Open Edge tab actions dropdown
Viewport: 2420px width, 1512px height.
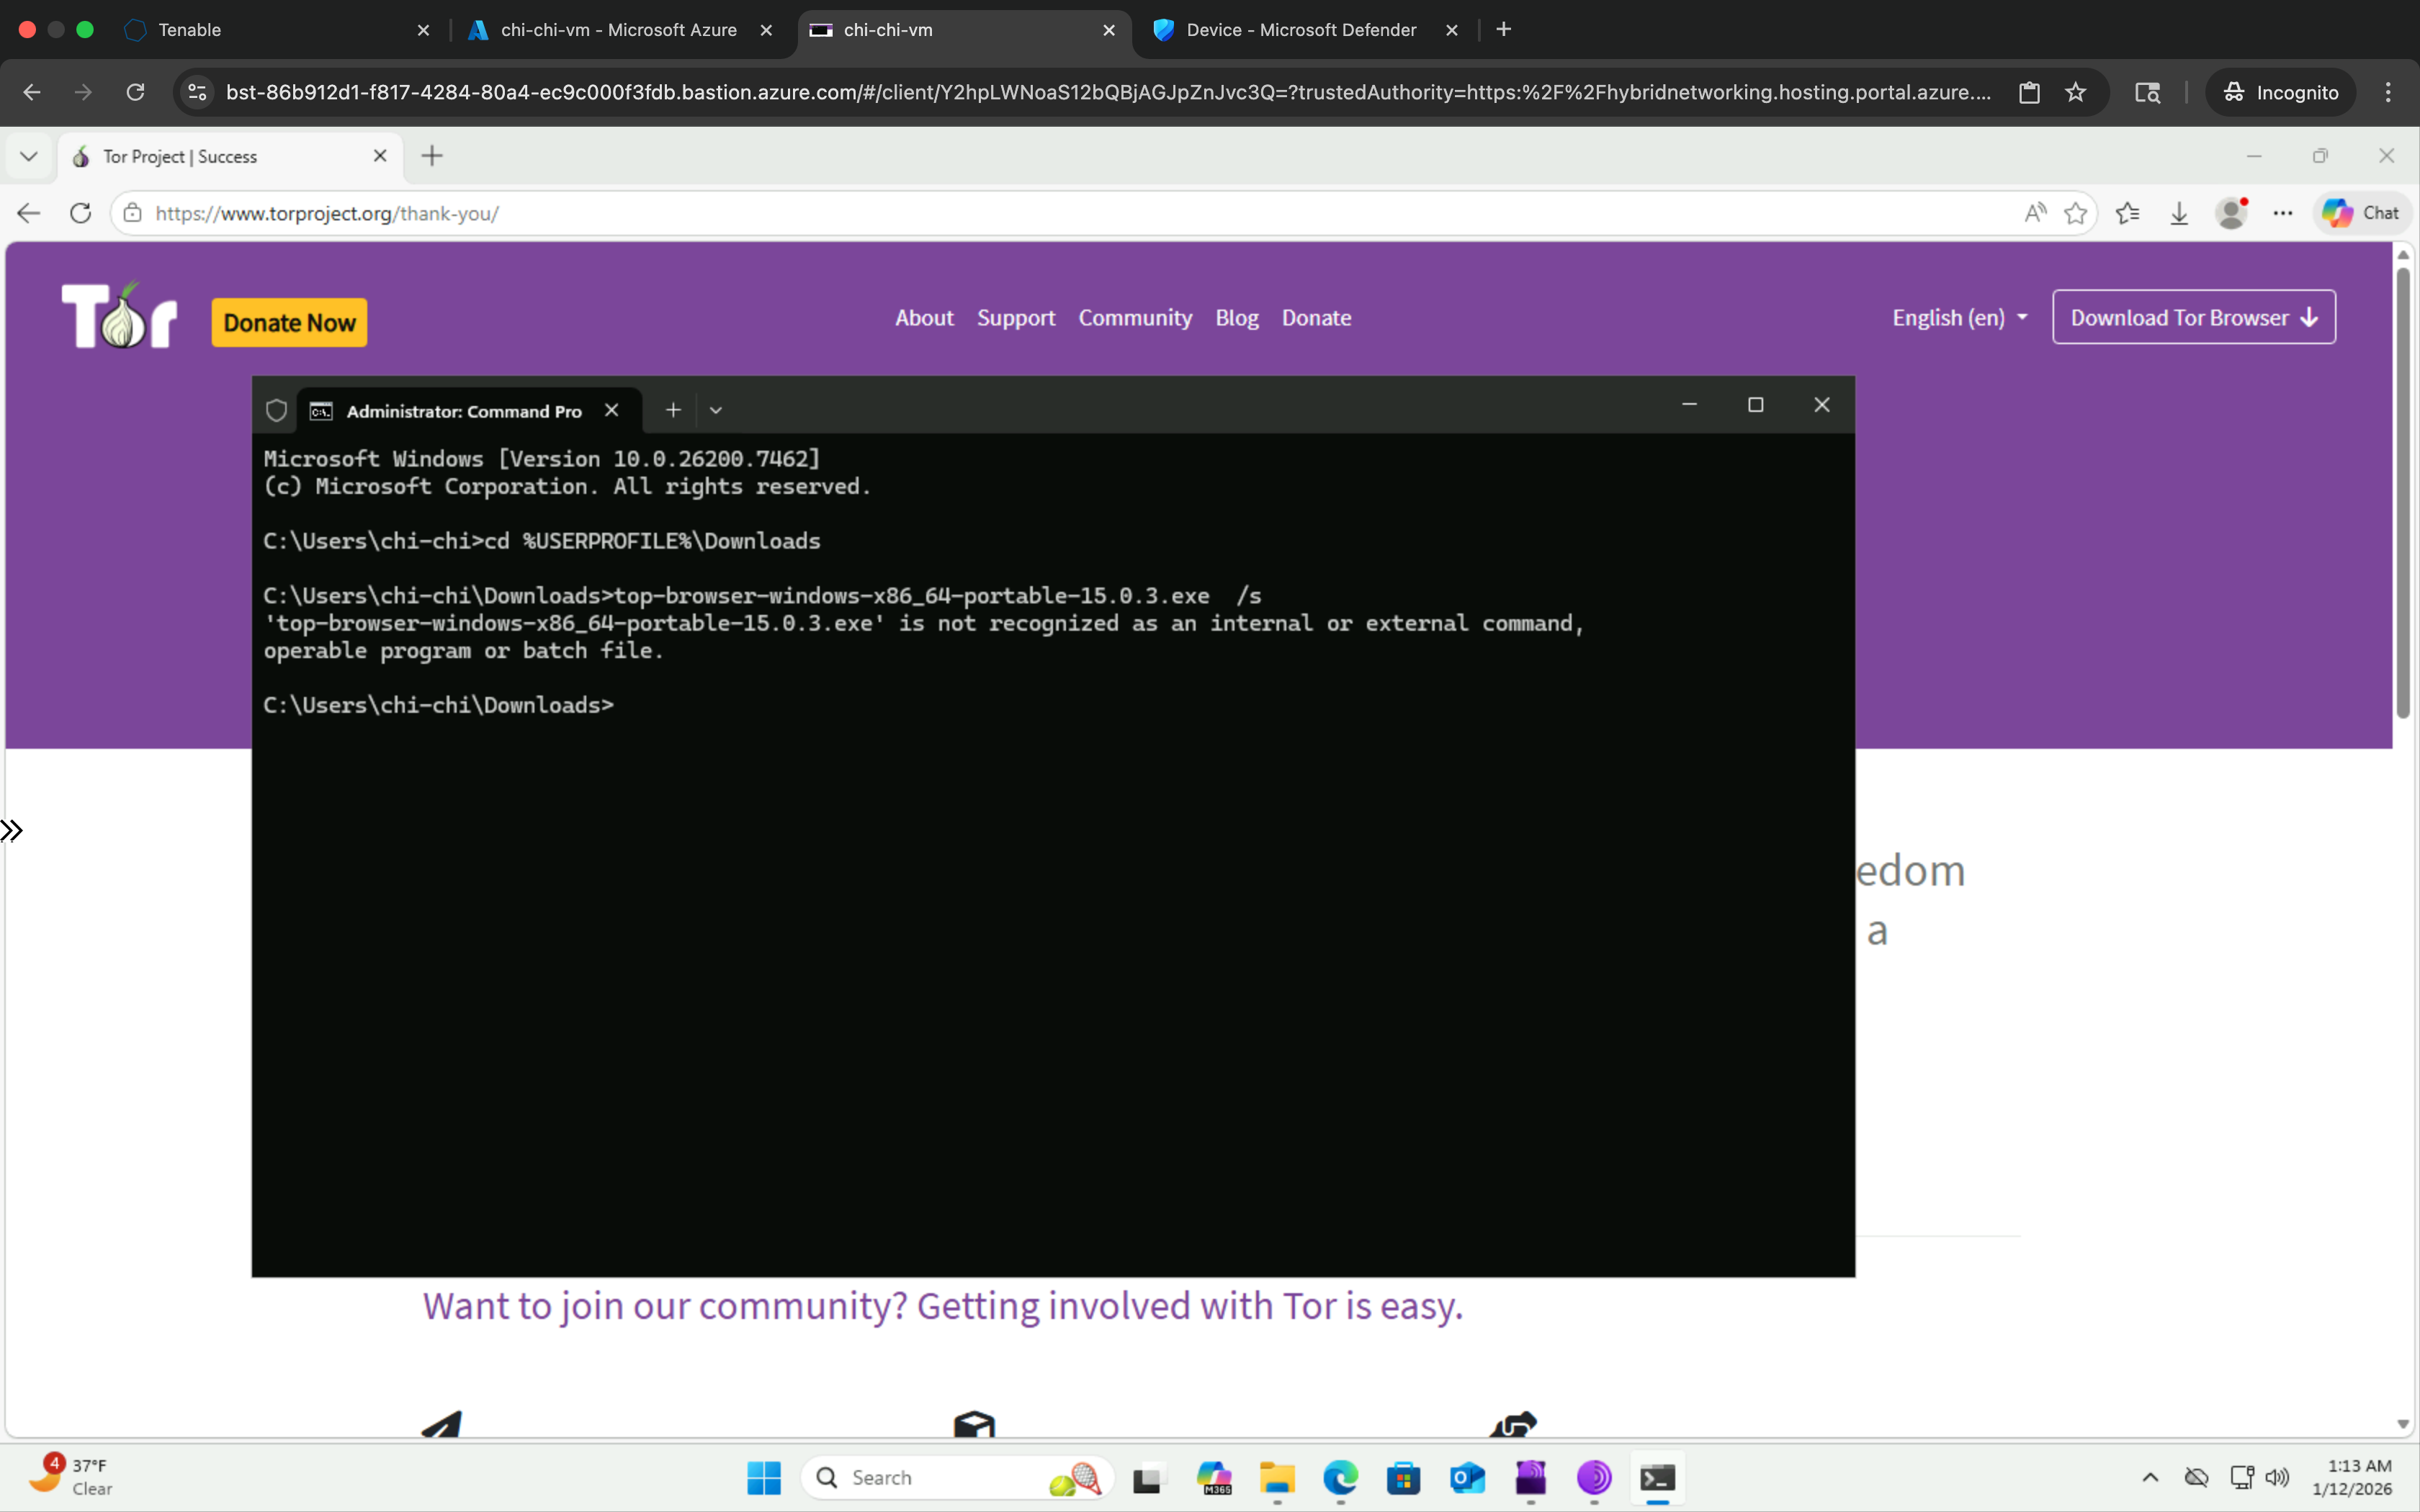(x=29, y=156)
